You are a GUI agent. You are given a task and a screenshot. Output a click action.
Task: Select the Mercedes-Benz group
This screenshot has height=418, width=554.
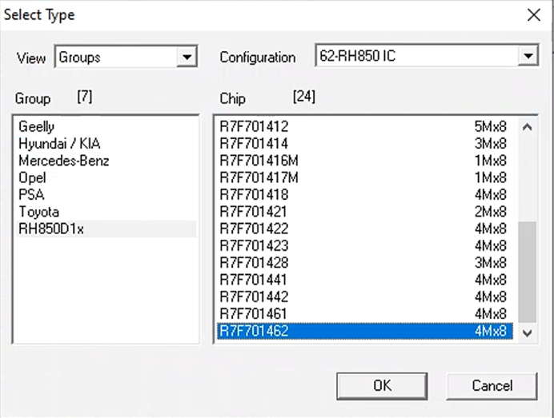point(64,161)
